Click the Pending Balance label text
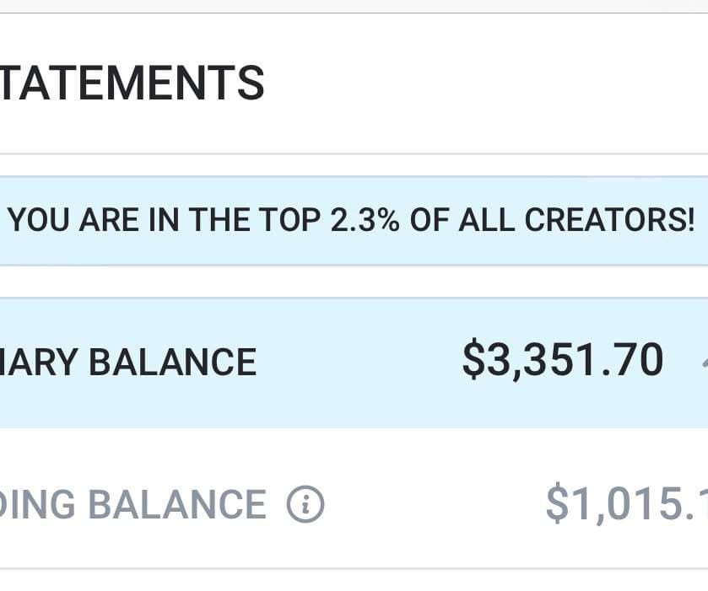 click(133, 504)
